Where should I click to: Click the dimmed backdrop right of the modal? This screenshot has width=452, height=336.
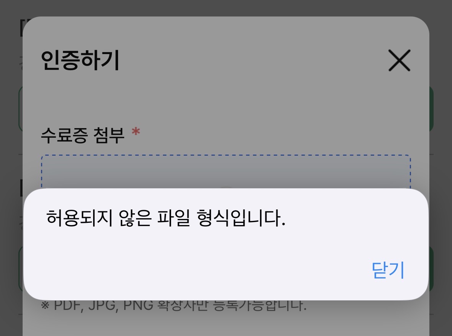(441, 173)
